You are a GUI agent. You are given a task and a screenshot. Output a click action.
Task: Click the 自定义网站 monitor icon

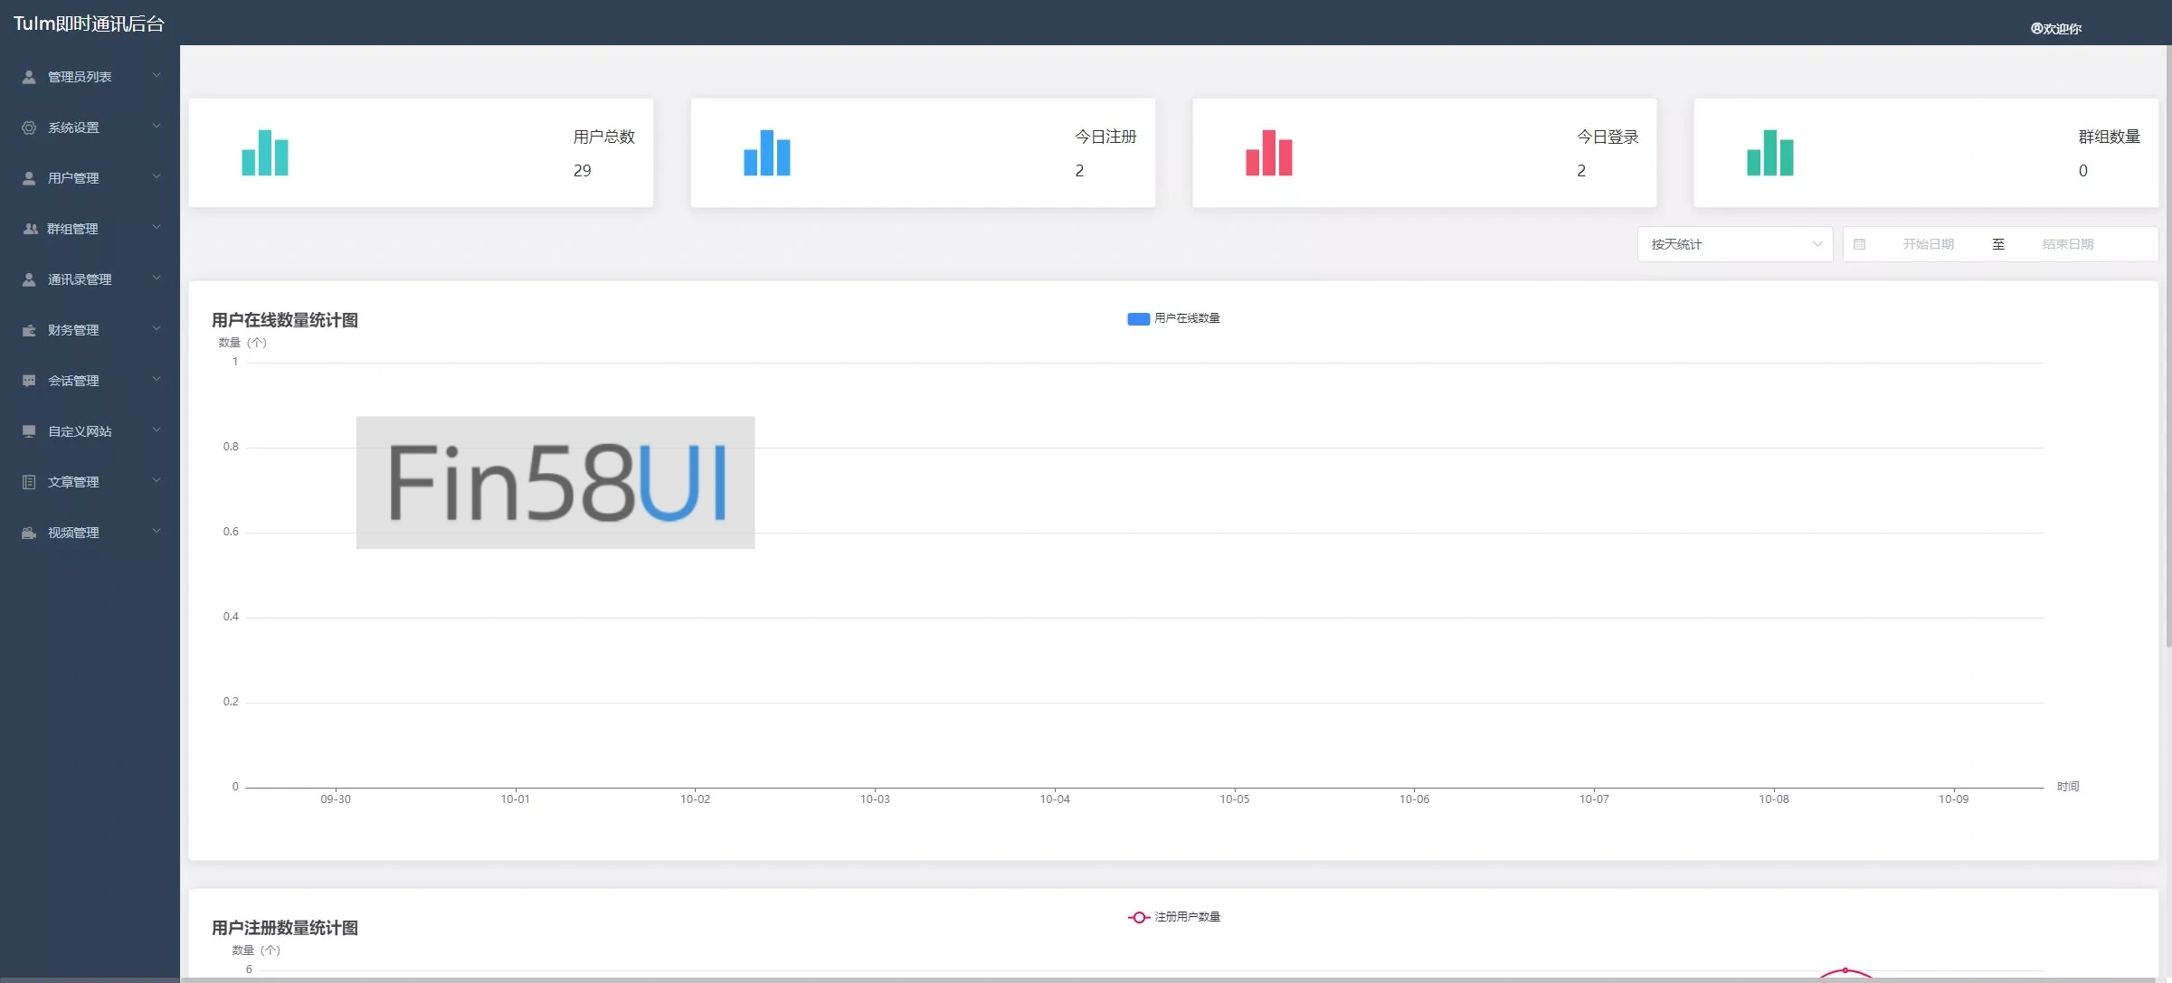click(x=29, y=431)
